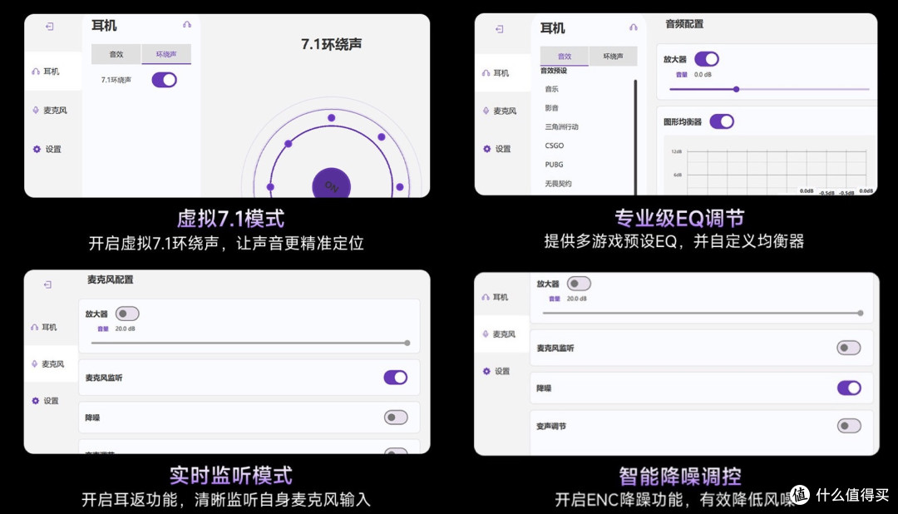
Task: Turn off 放大器 switch in 音频配置 panel
Action: 707,59
